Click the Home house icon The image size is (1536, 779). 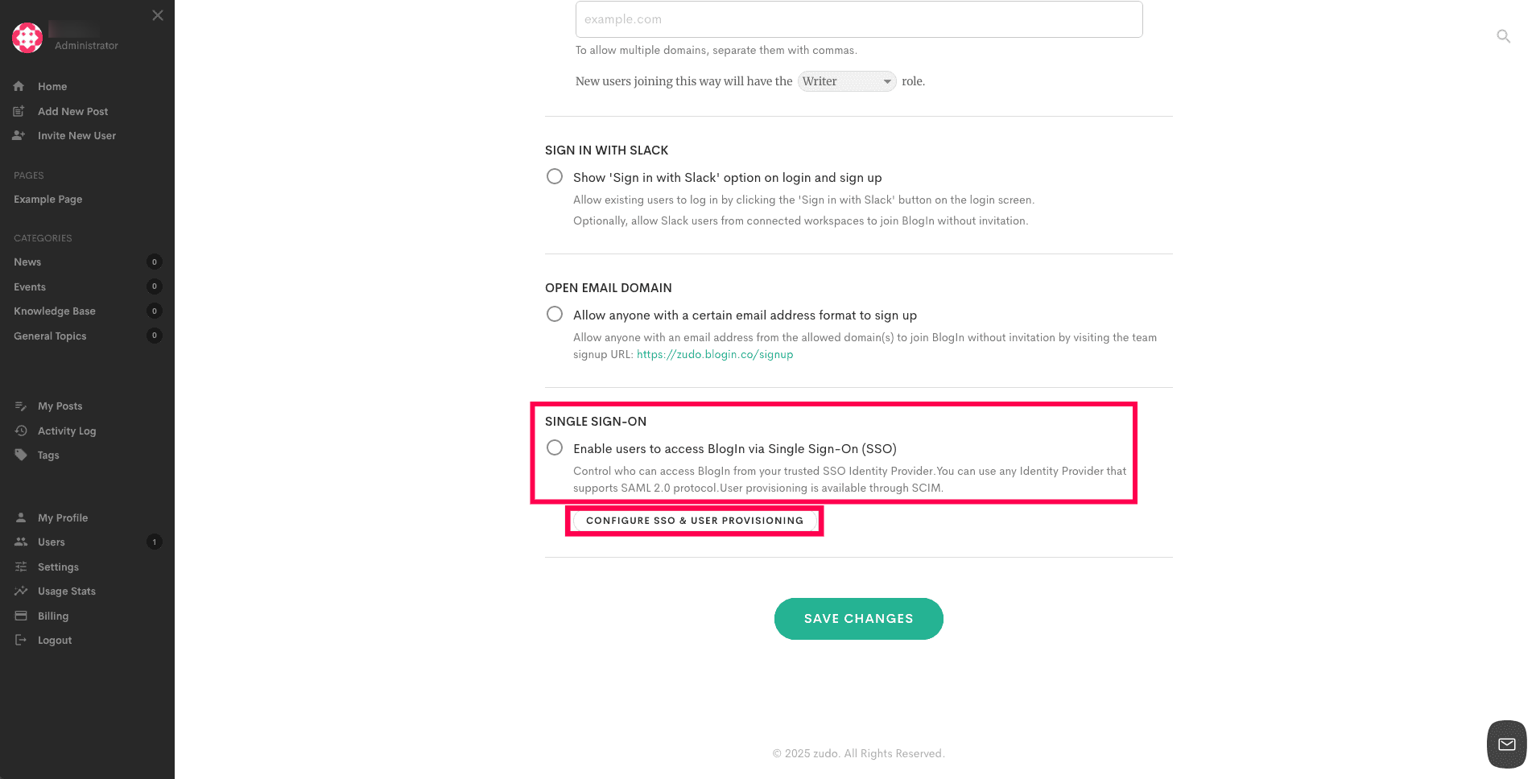[19, 86]
